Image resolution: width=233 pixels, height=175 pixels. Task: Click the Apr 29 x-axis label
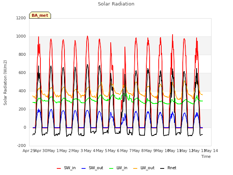(x=29, y=151)
